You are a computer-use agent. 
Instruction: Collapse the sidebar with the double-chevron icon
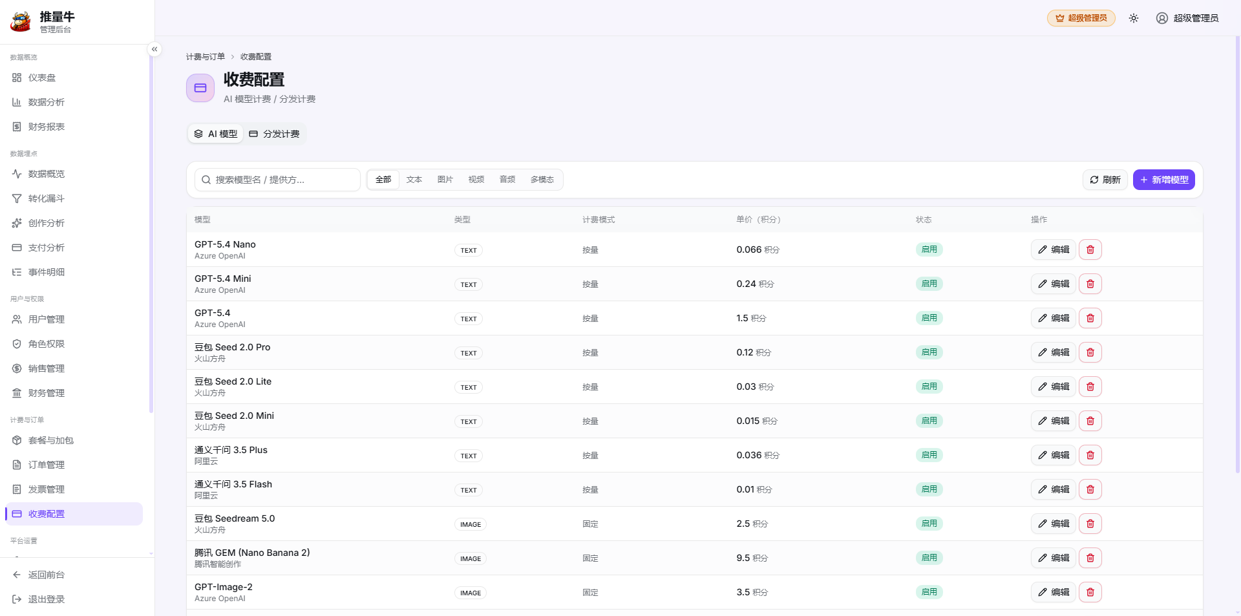(x=154, y=49)
